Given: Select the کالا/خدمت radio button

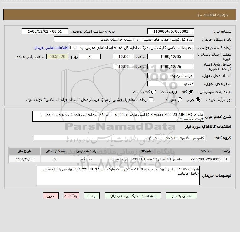Looking at the screenshot, I should point(154,92).
